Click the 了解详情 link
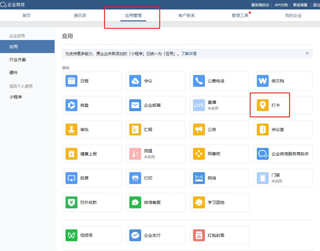Screen dimensions: 320x251 (x=189, y=54)
